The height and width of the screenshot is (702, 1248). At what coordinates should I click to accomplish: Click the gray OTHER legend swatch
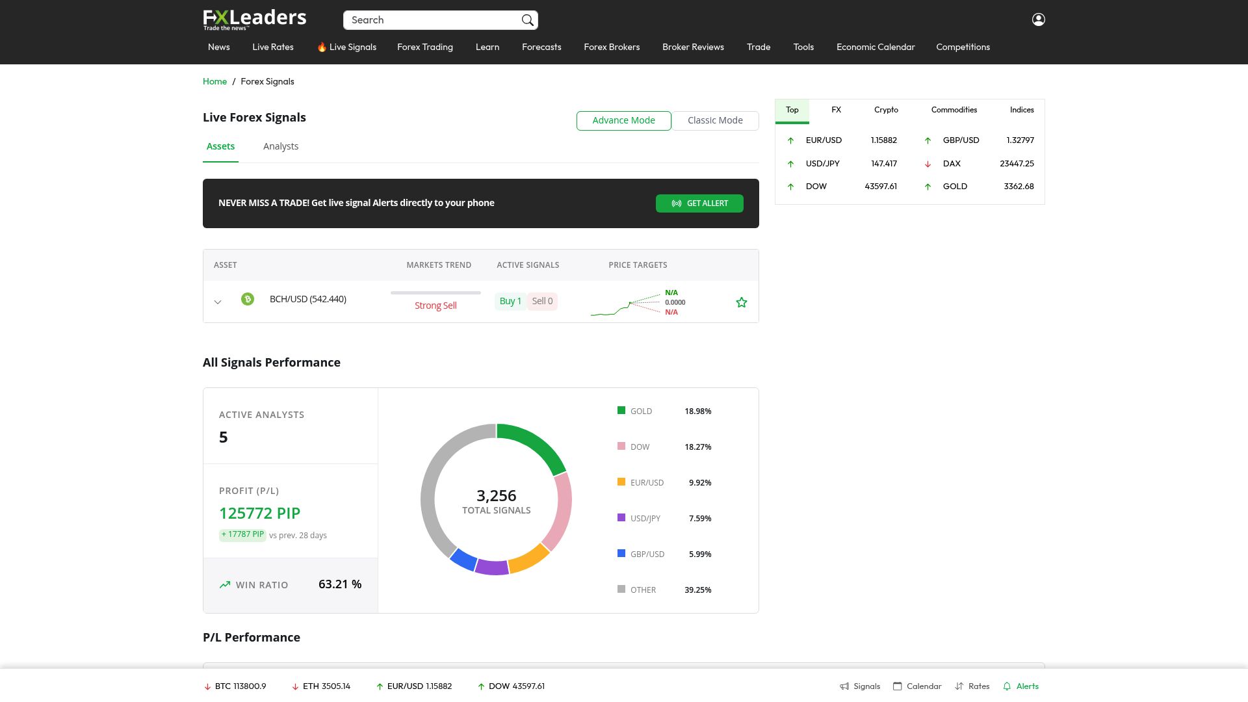[x=621, y=590]
